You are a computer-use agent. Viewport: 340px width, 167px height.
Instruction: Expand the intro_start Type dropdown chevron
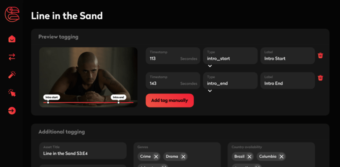210,66
